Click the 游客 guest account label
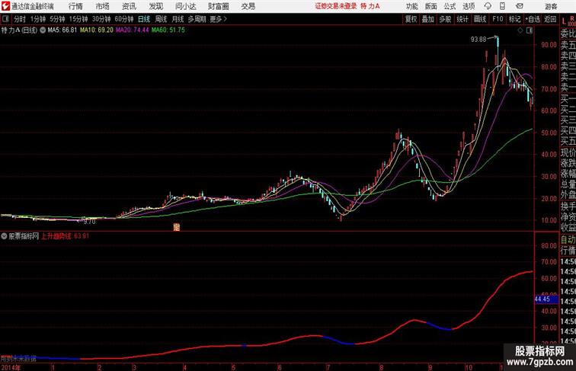This screenshot has height=371, width=576. click(x=551, y=6)
